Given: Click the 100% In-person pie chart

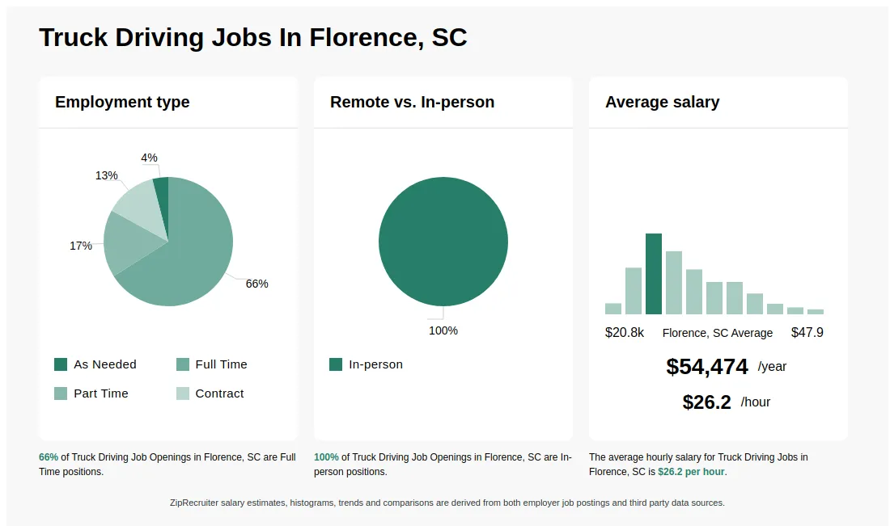Looking at the screenshot, I should point(443,242).
